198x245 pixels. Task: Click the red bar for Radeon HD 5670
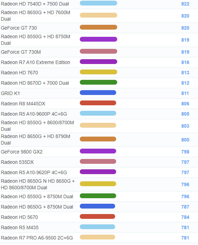(97, 216)
